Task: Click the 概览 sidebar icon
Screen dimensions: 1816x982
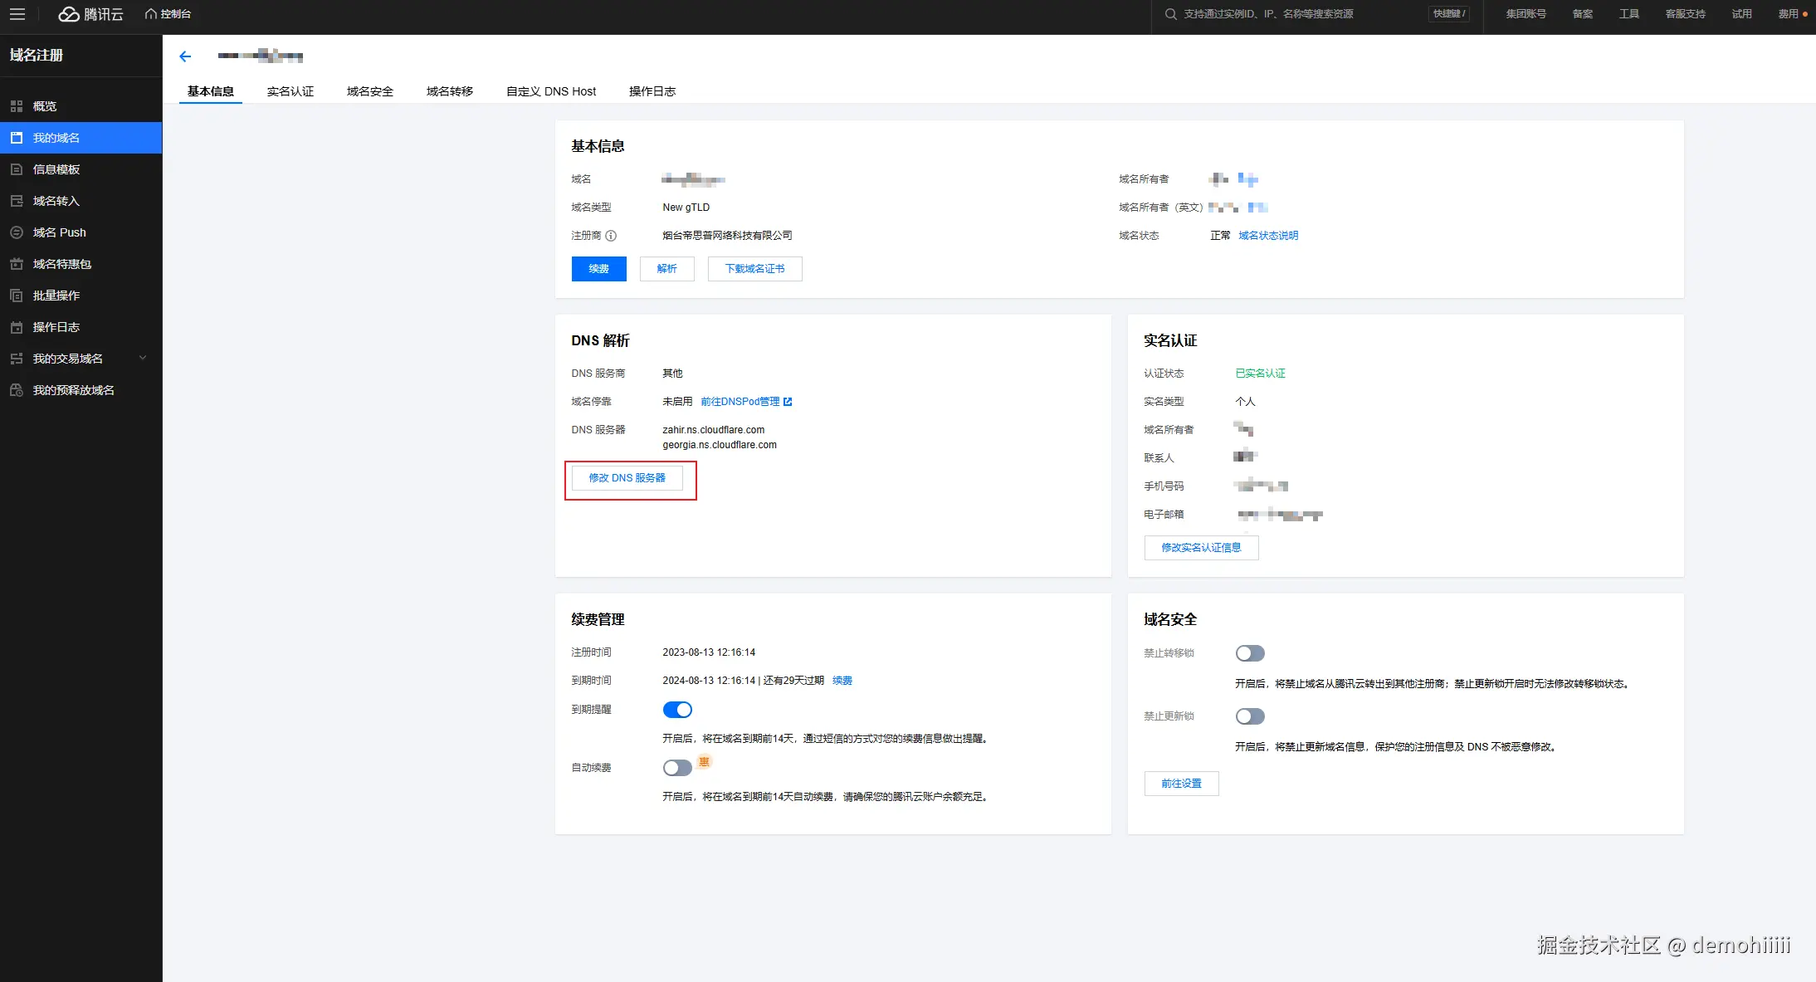Action: pos(17,106)
